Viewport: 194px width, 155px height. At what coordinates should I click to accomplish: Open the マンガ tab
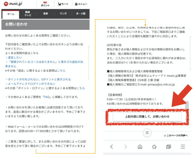pyautogui.click(x=63, y=14)
